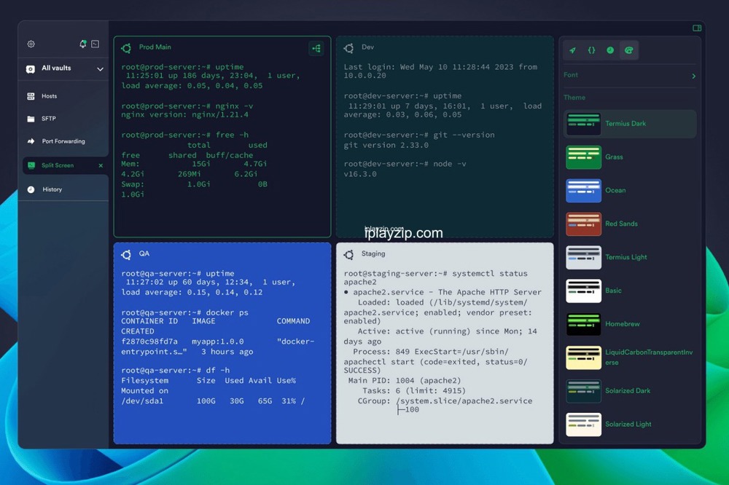Click the All vaults icon
The height and width of the screenshot is (485, 729).
point(31,69)
